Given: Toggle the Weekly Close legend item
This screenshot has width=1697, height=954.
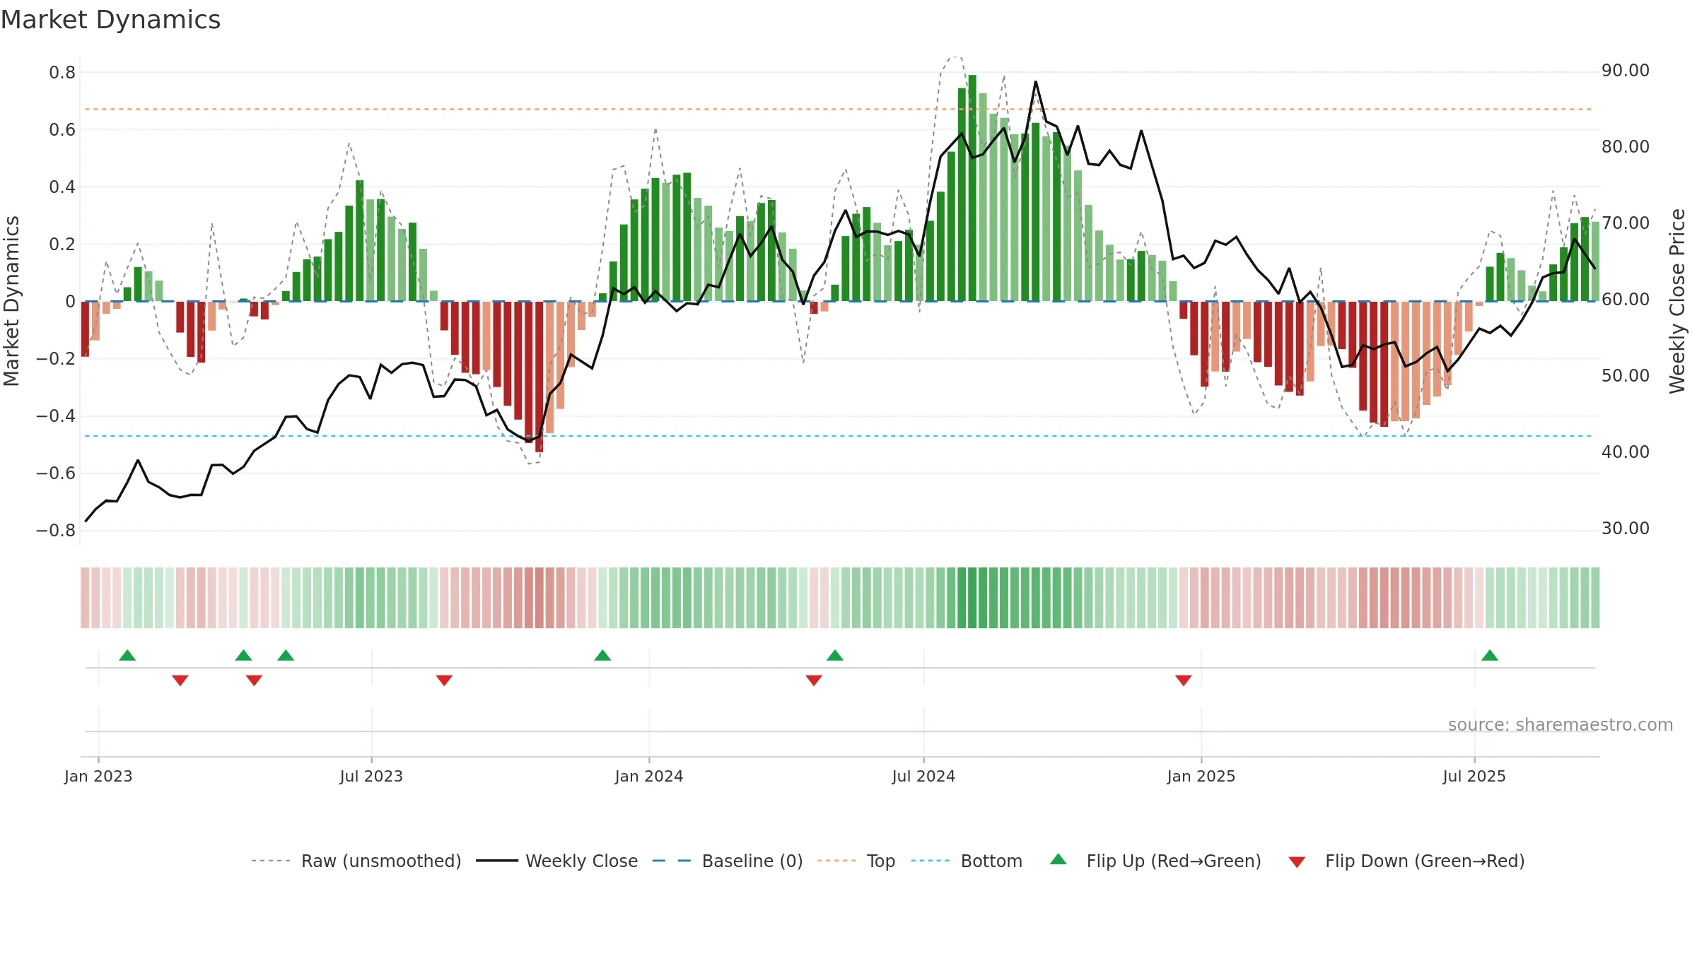Looking at the screenshot, I should click(557, 861).
